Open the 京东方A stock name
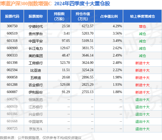The image size is (162, 140). [36, 129]
